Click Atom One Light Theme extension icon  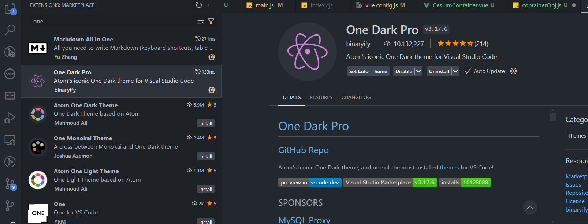[x=38, y=180]
